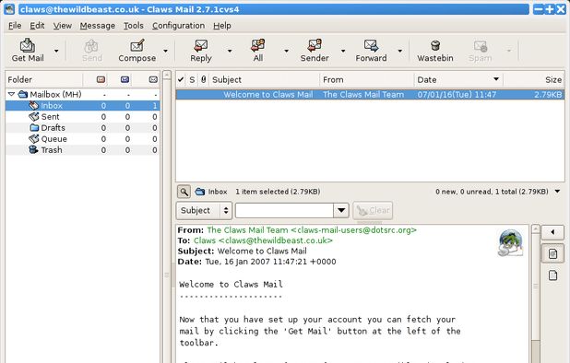570x363 pixels.
Task: Click the Inbox folder icon in status line
Action: (200, 192)
